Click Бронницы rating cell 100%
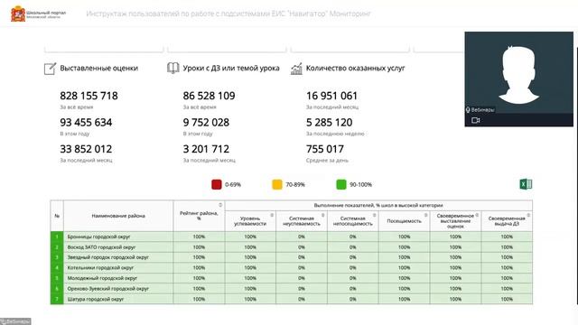This screenshot has width=578, height=325. [x=199, y=237]
